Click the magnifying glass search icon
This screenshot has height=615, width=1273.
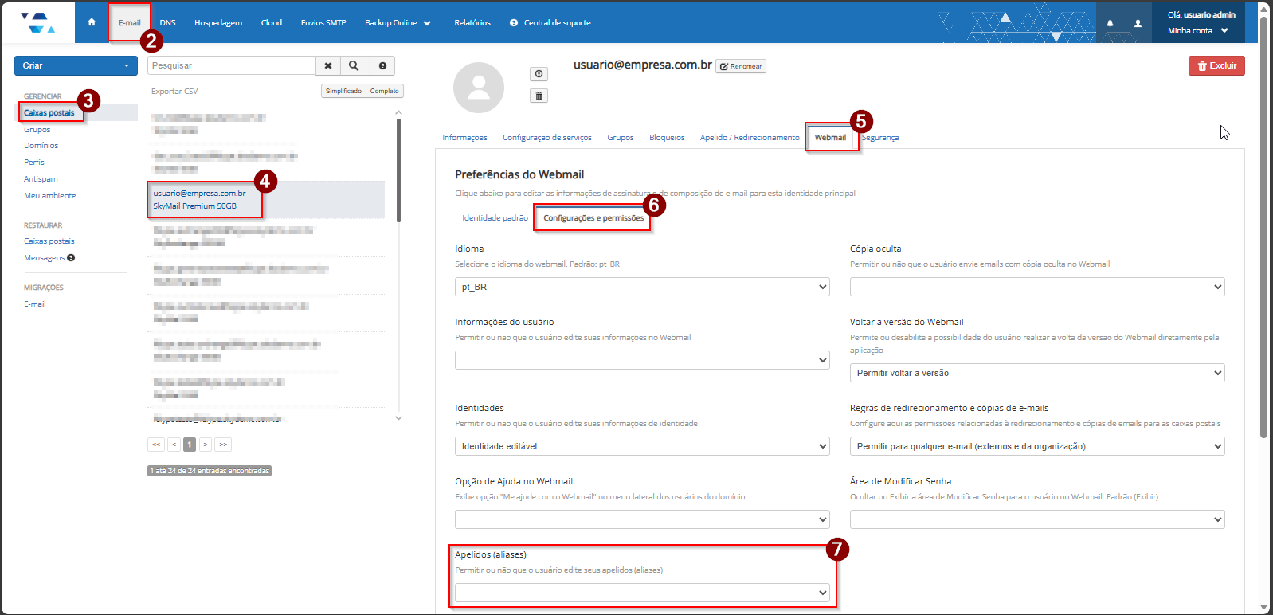[x=354, y=66]
